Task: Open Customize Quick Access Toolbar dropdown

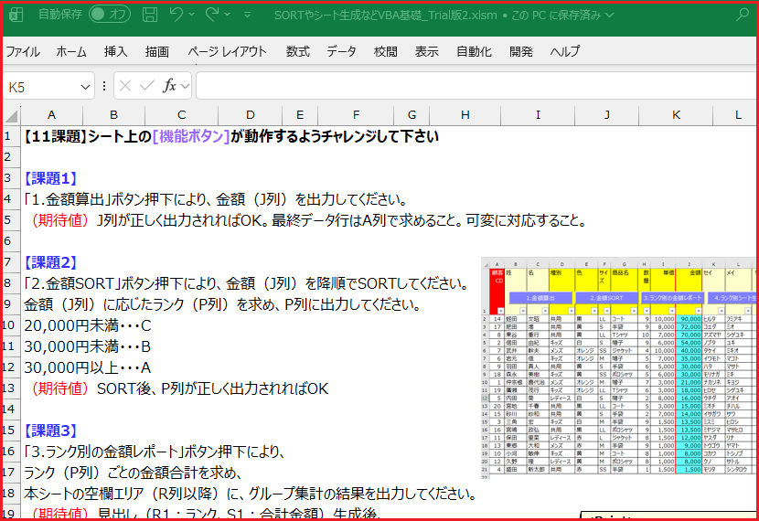Action: [247, 15]
